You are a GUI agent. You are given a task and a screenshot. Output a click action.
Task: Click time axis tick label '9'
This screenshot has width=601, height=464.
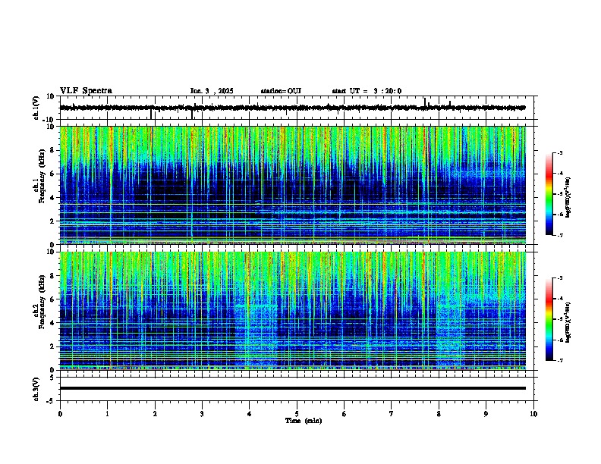pyautogui.click(x=486, y=414)
